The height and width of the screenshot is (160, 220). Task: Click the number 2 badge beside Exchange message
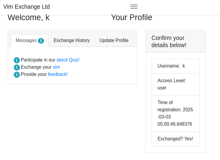point(17,68)
